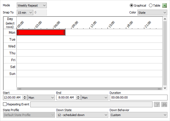Click the red Monday down-time block
This screenshot has width=170, height=121.
pos(41,32)
